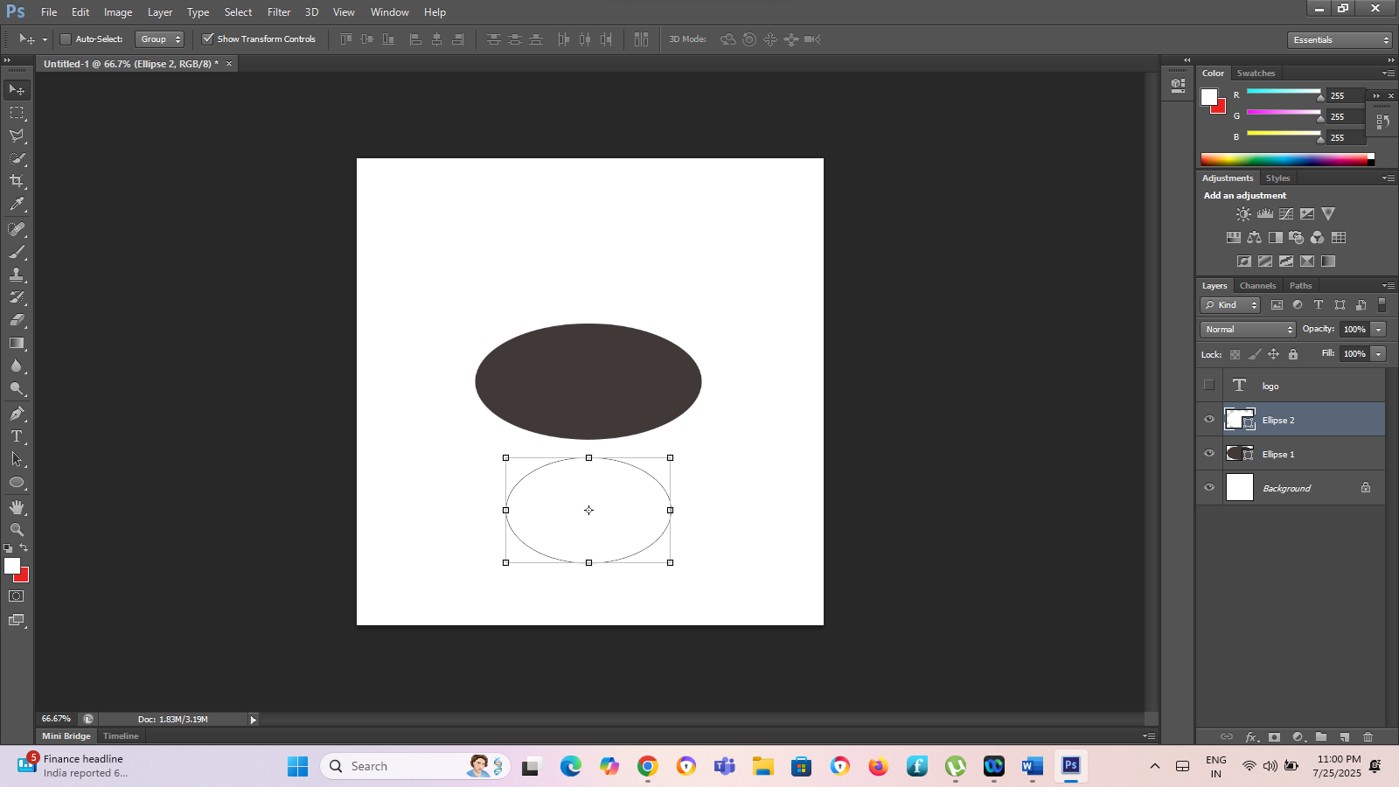Select the Eraser tool
Image resolution: width=1399 pixels, height=787 pixels.
[x=17, y=320]
